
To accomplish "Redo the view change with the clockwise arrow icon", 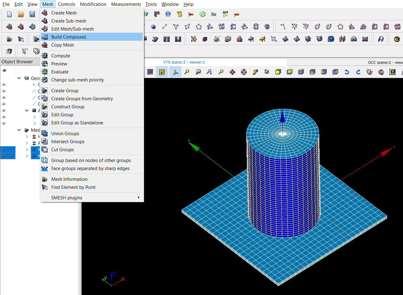I will (358, 72).
